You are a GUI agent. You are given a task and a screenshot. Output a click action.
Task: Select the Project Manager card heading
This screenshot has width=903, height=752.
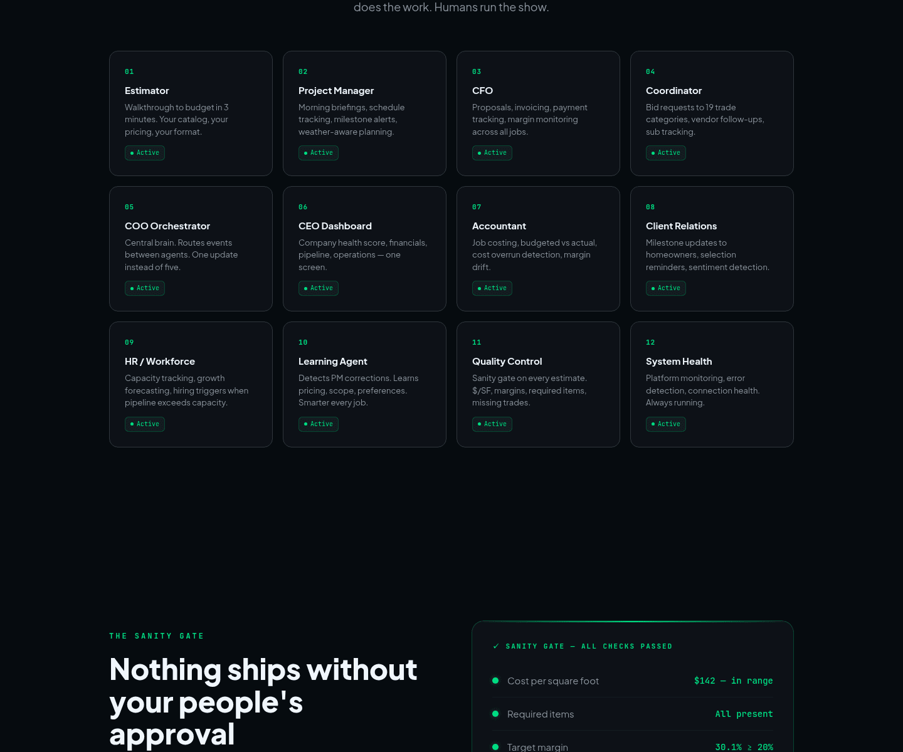click(x=336, y=91)
